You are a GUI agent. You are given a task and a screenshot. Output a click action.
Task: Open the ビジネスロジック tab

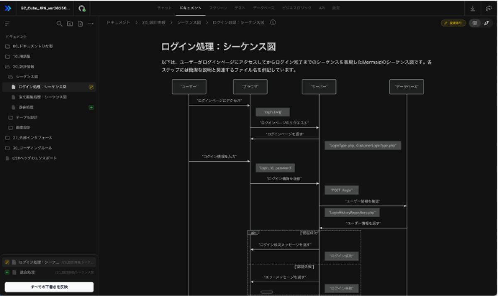[x=296, y=8]
